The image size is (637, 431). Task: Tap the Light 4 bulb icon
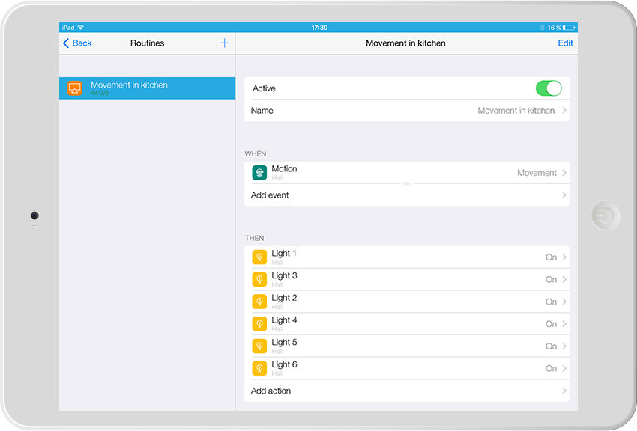259,324
